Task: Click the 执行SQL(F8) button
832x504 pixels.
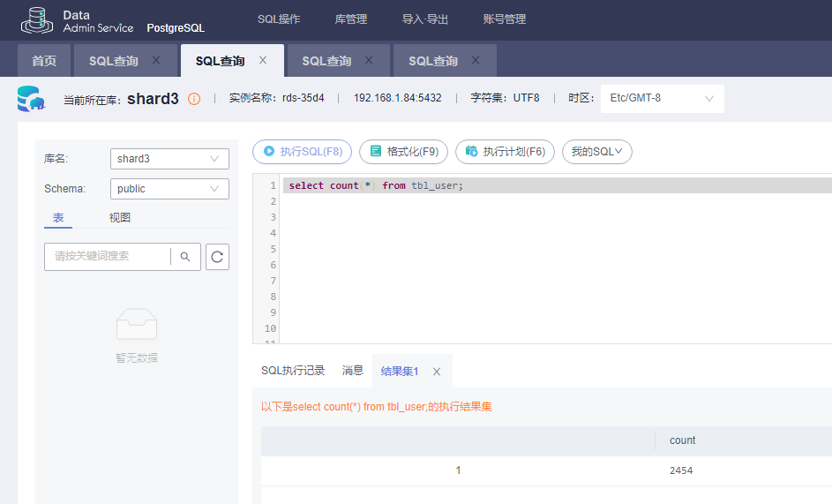Action: tap(302, 152)
